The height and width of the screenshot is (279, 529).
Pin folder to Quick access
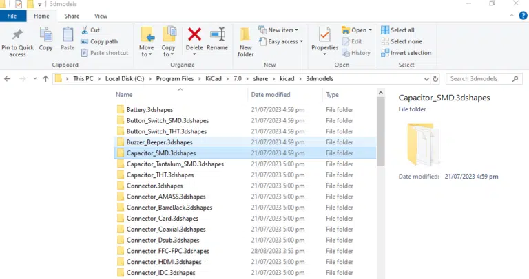point(17,43)
